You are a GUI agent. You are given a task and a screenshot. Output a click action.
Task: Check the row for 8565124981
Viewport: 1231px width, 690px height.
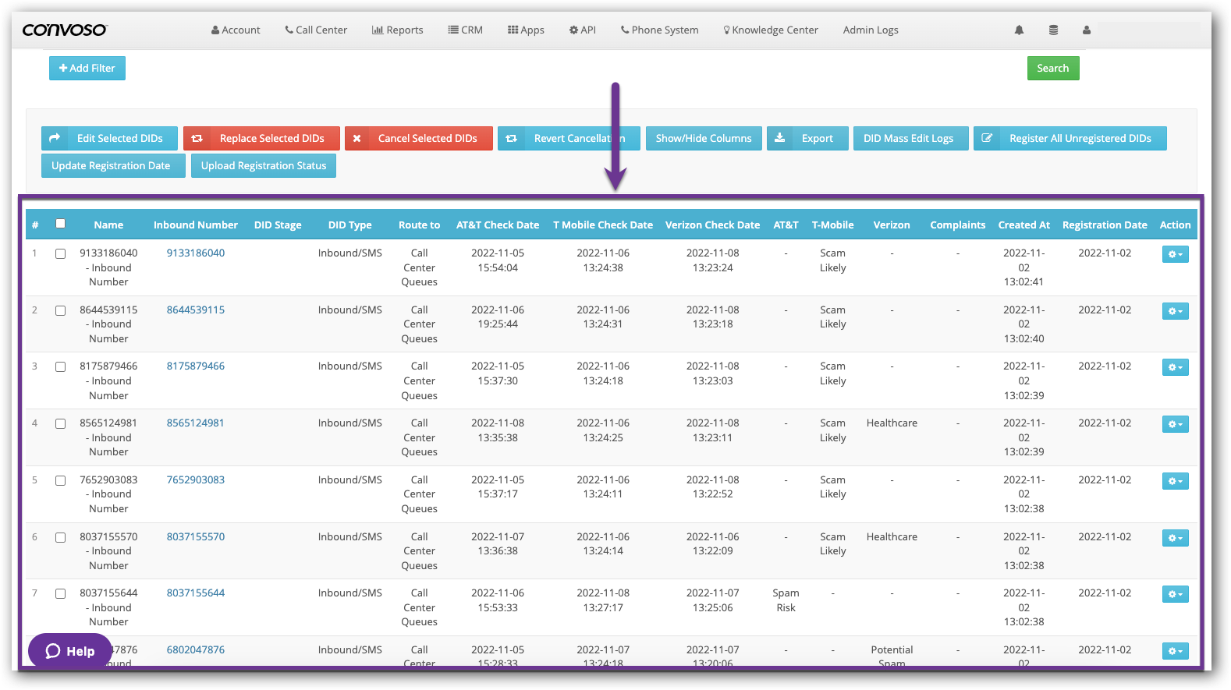tap(60, 423)
